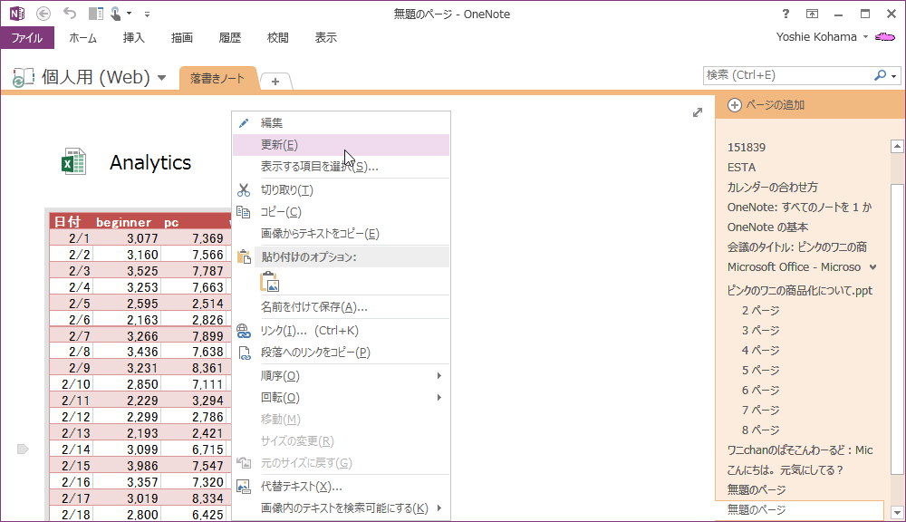Screen dimensions: 906x522
Task: Create new section with plus tab
Action: (x=275, y=82)
